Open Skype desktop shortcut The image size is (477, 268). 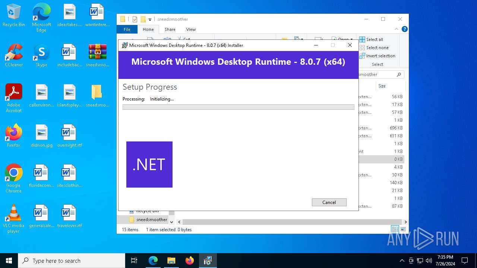pos(41,56)
